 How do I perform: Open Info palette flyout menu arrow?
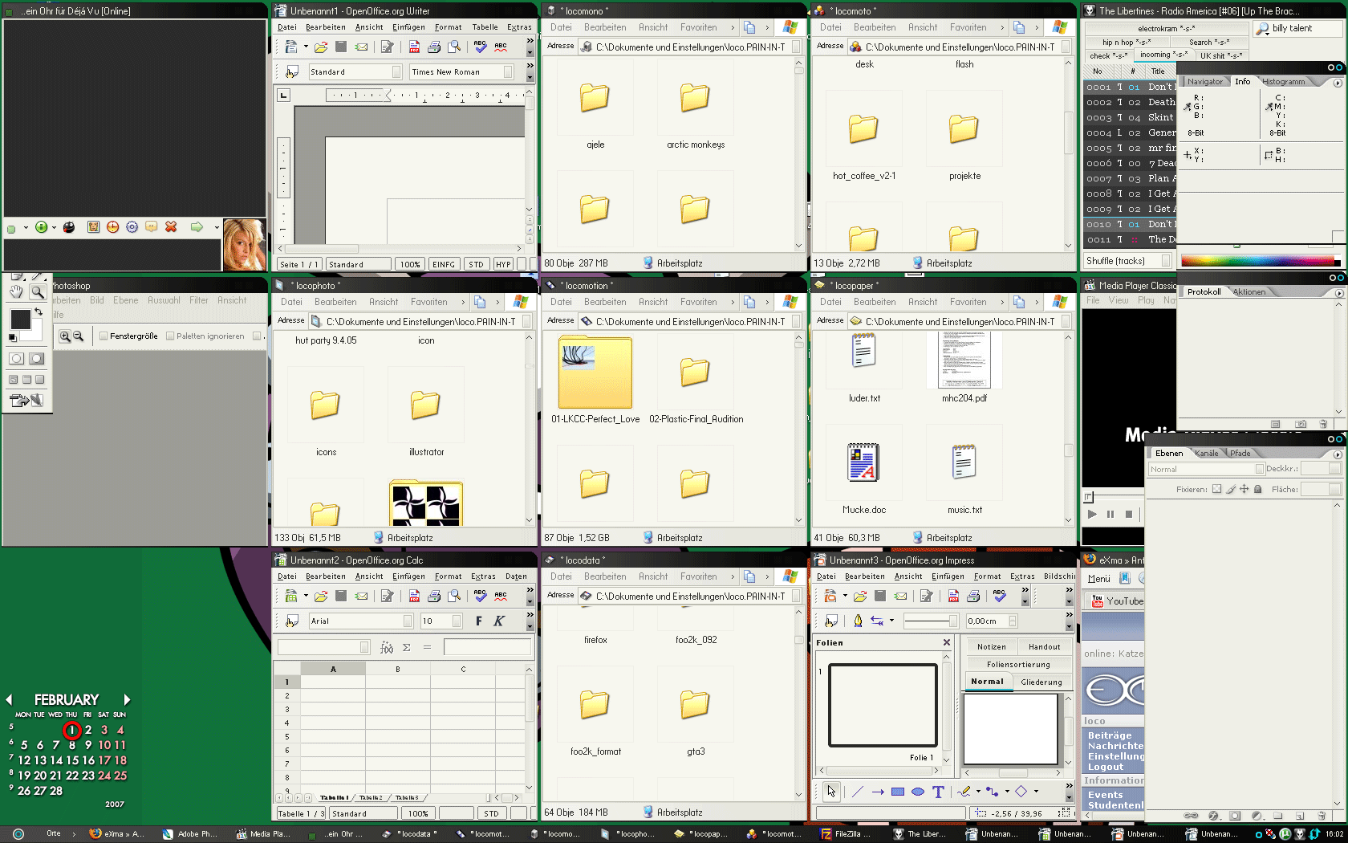pos(1338,83)
